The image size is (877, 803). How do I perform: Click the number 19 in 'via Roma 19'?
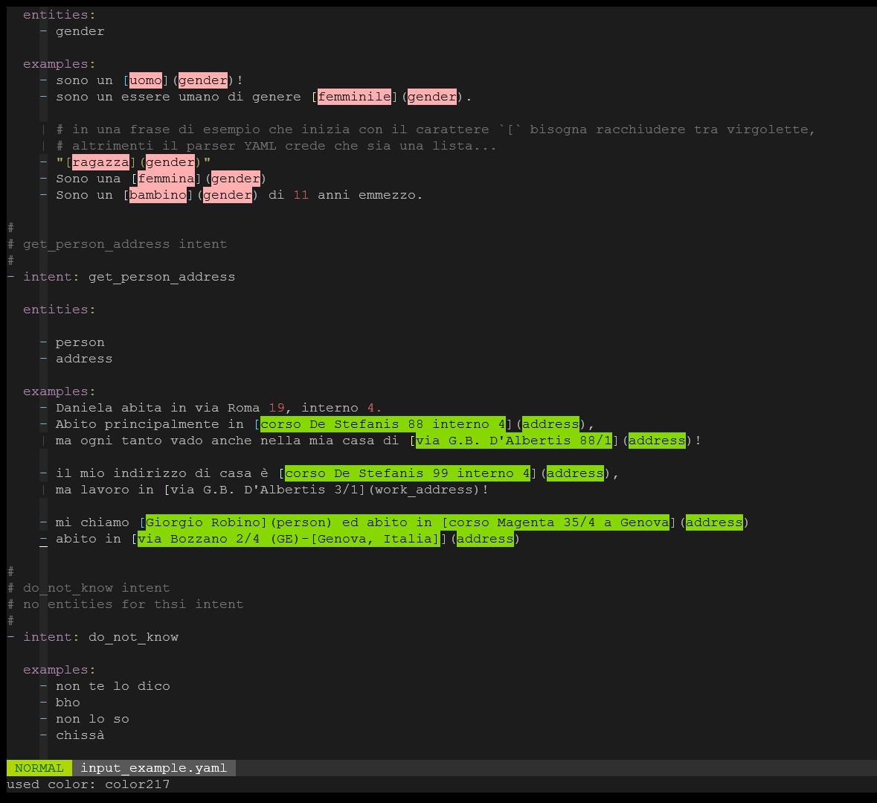(x=276, y=408)
